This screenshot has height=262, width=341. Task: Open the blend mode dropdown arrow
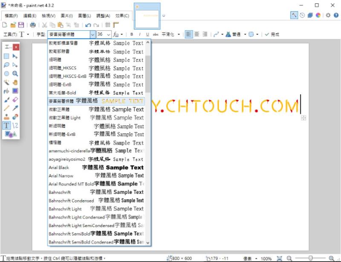pyautogui.click(x=245, y=35)
